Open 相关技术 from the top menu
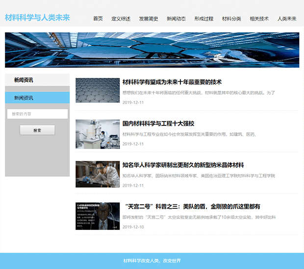Image resolution: width=304 pixels, height=269 pixels. 259,19
